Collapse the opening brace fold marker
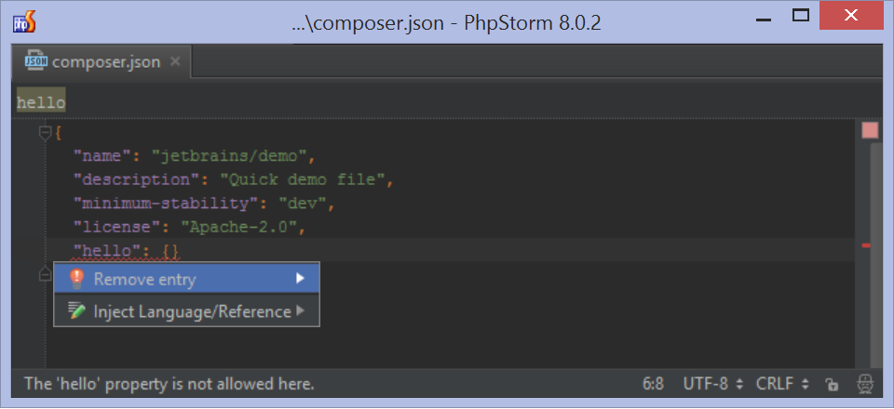Viewport: 894px width, 409px height. click(x=45, y=133)
